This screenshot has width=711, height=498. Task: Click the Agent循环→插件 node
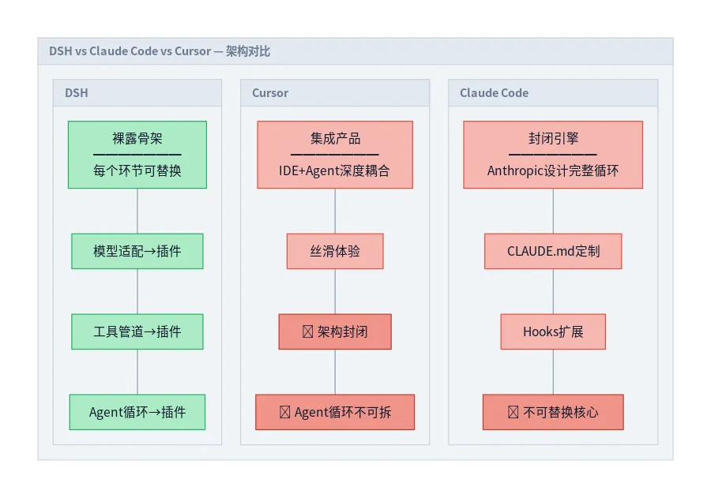pyautogui.click(x=137, y=412)
